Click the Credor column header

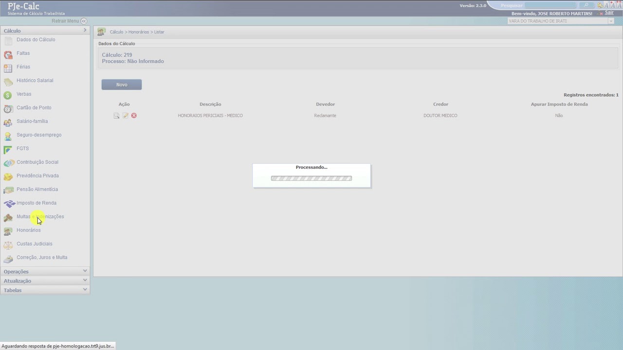pyautogui.click(x=440, y=104)
